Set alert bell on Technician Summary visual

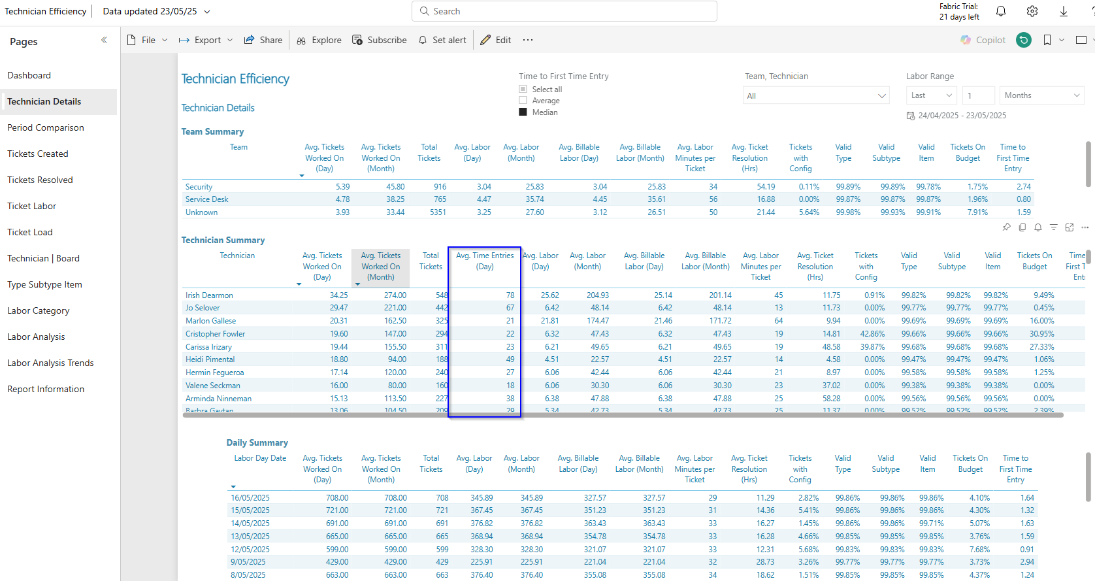(1038, 227)
